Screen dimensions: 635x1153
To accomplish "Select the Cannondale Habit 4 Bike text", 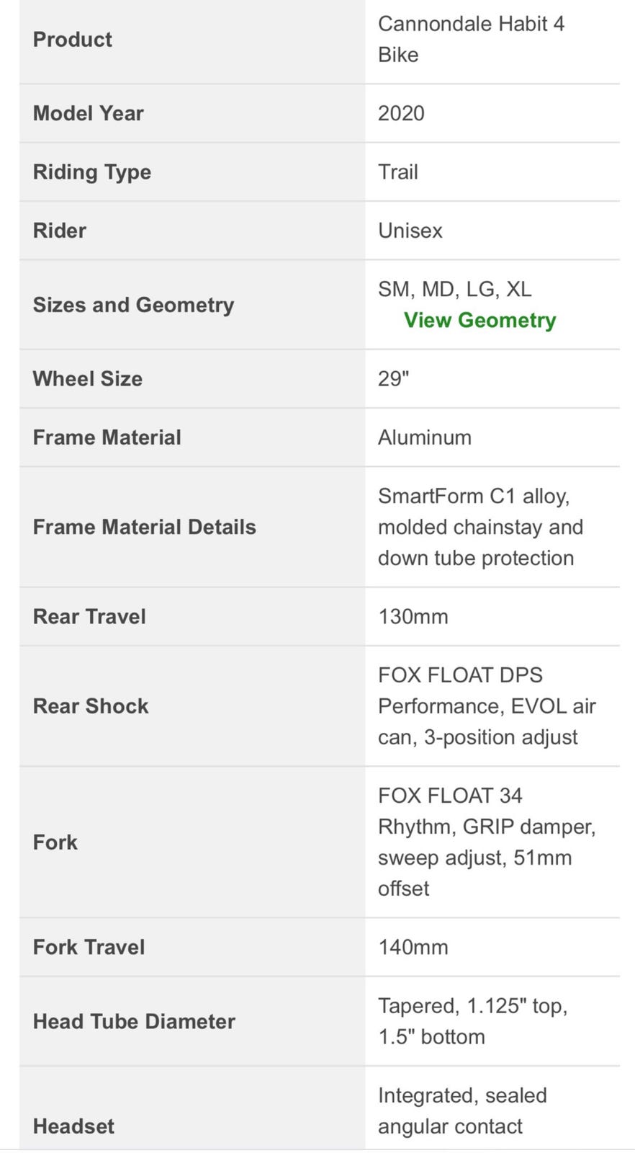I will coord(471,39).
